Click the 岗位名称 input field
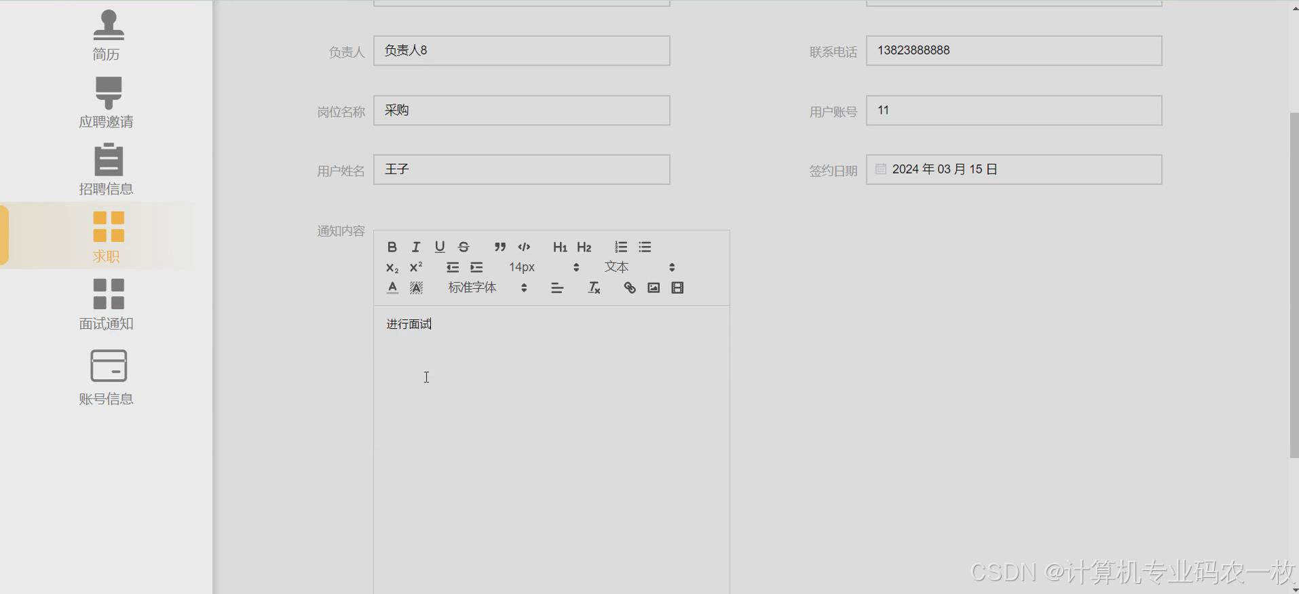The image size is (1299, 594). tap(521, 111)
